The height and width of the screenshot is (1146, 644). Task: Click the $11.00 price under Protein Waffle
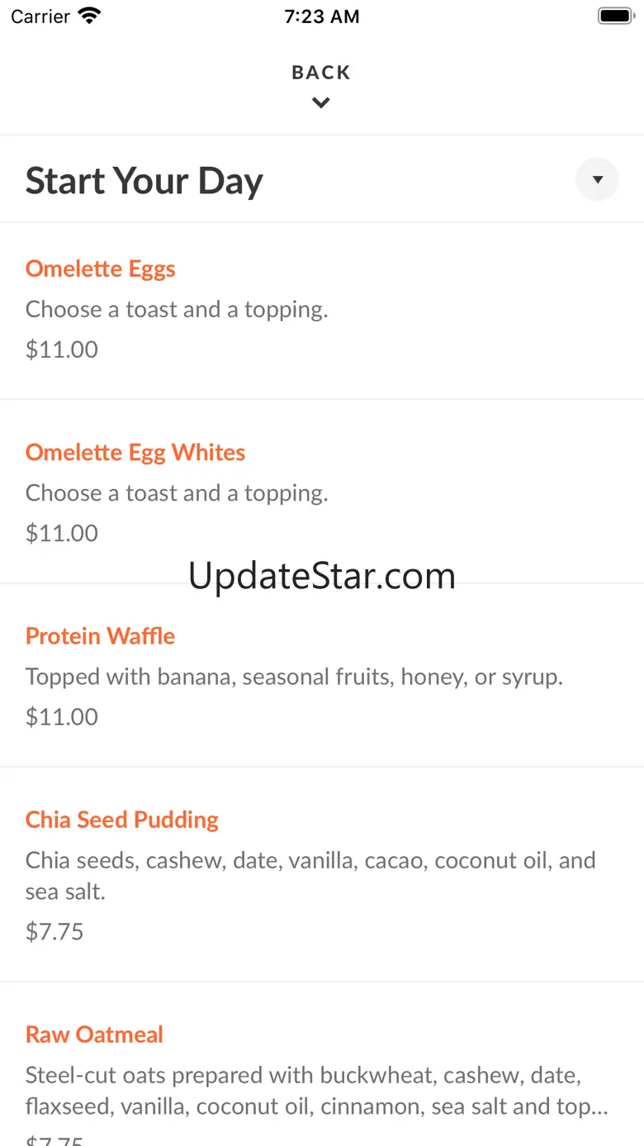(x=62, y=716)
